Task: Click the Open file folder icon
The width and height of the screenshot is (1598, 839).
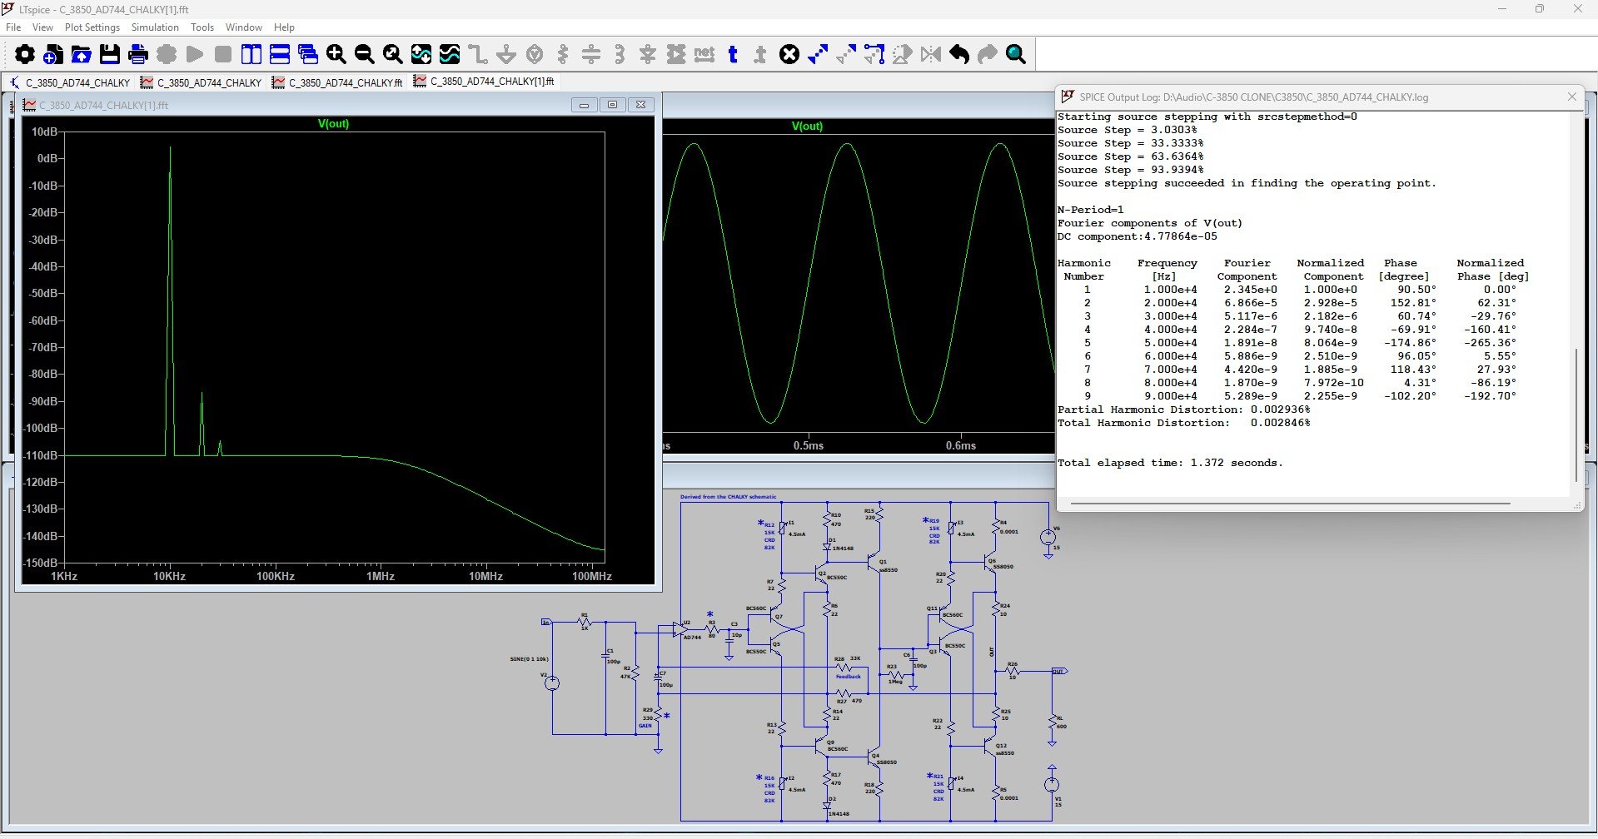Action: pyautogui.click(x=81, y=55)
